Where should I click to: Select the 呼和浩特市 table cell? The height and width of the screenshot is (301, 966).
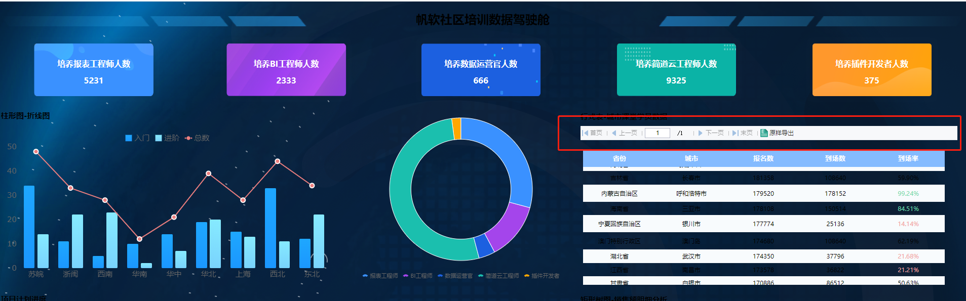coord(691,193)
